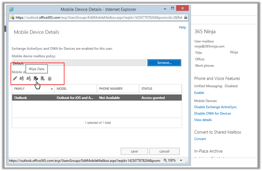The height and width of the screenshot is (171, 262).
Task: Click the down chevron beside the zoom control
Action: point(181,160)
